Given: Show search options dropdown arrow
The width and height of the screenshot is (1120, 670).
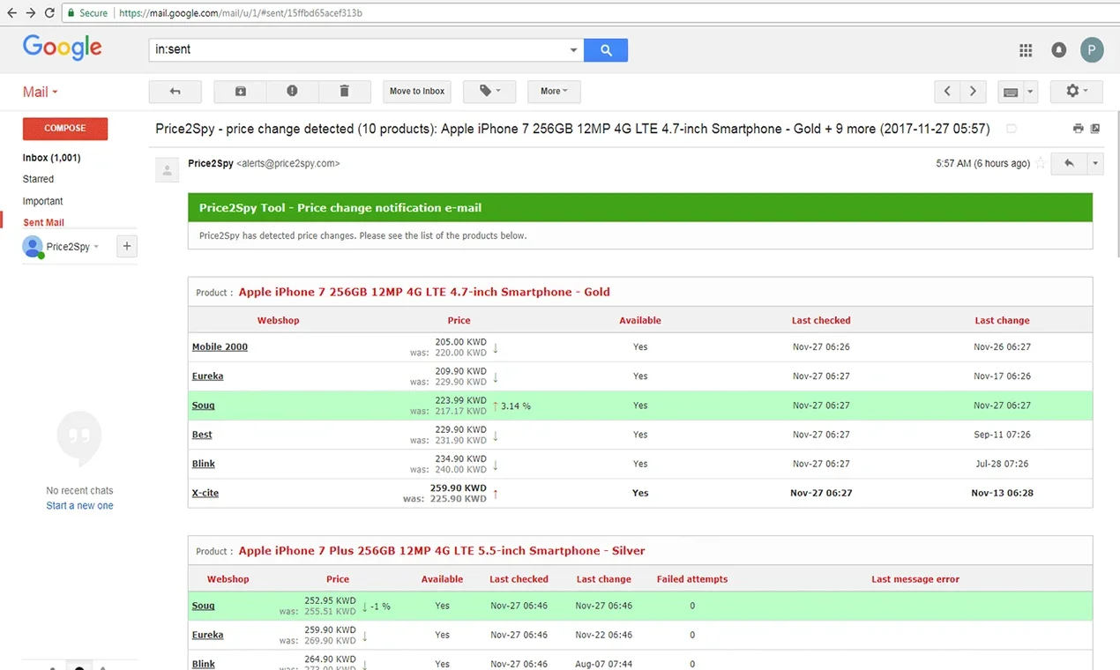Looking at the screenshot, I should tap(574, 50).
